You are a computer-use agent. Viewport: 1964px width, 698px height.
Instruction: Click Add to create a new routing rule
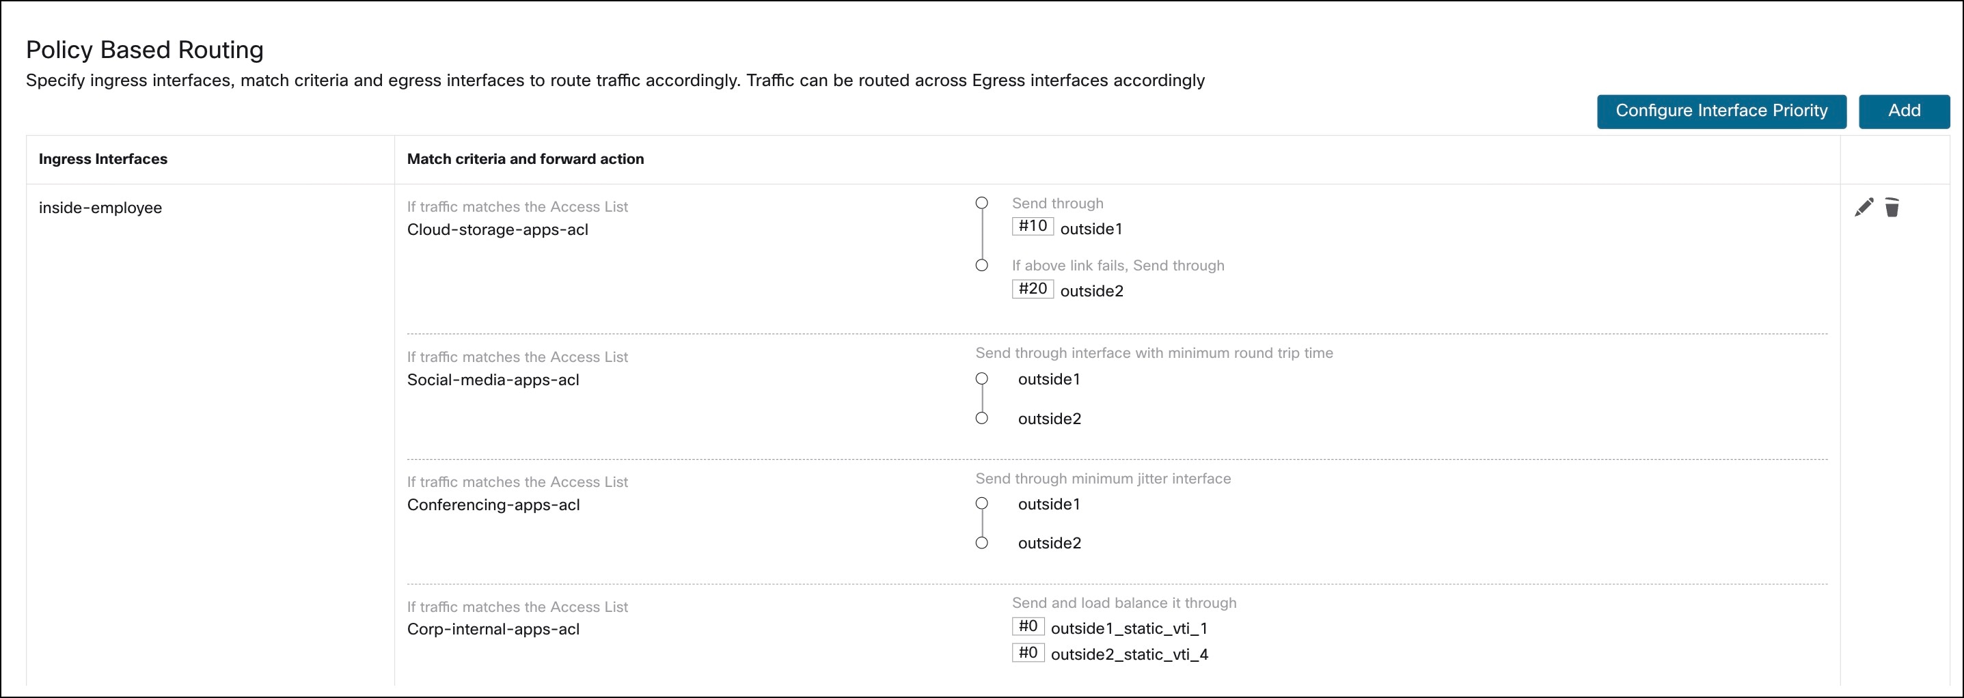[x=1904, y=111]
